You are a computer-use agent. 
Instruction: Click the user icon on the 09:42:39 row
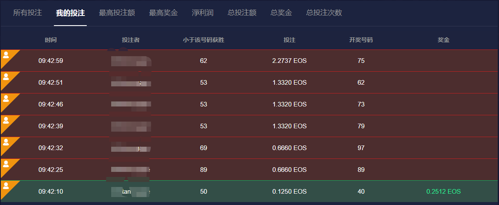[x=6, y=120]
